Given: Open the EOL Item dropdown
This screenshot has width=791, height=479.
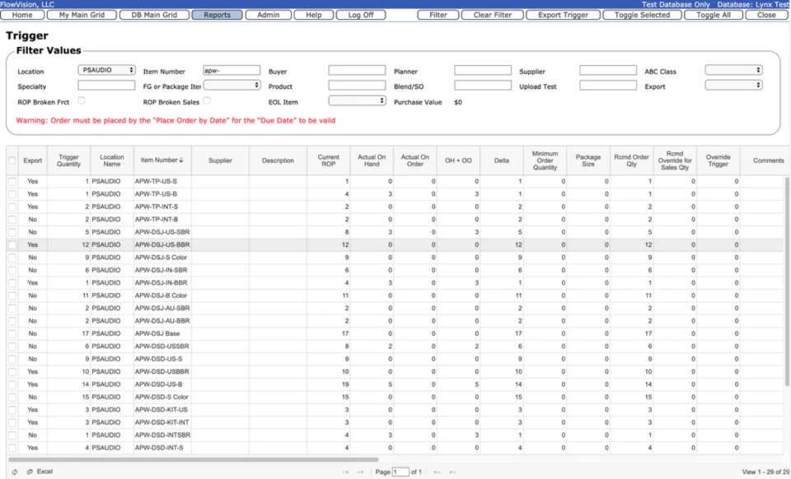Looking at the screenshot, I should 357,100.
